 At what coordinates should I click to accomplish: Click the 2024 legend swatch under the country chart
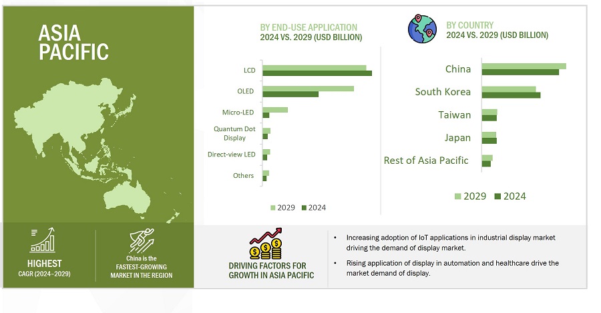tap(497, 196)
